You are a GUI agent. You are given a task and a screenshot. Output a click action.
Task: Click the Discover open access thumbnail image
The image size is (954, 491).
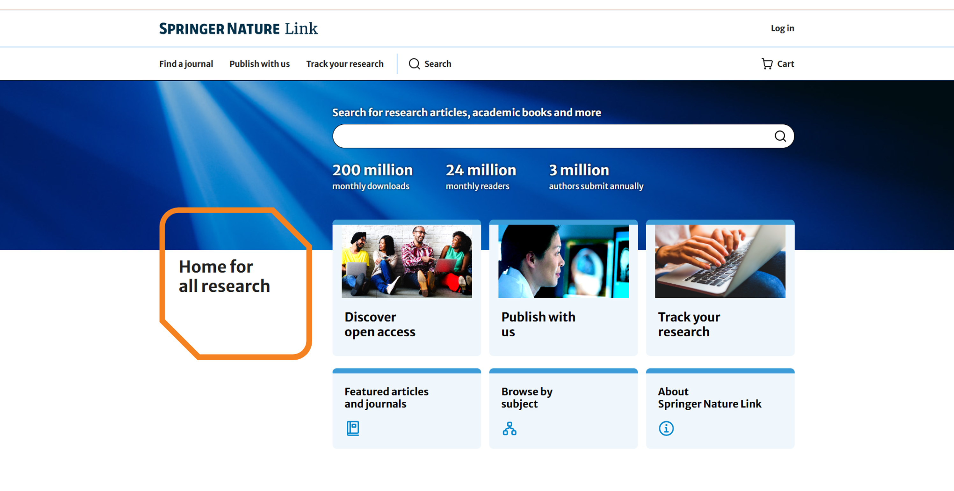pyautogui.click(x=407, y=262)
